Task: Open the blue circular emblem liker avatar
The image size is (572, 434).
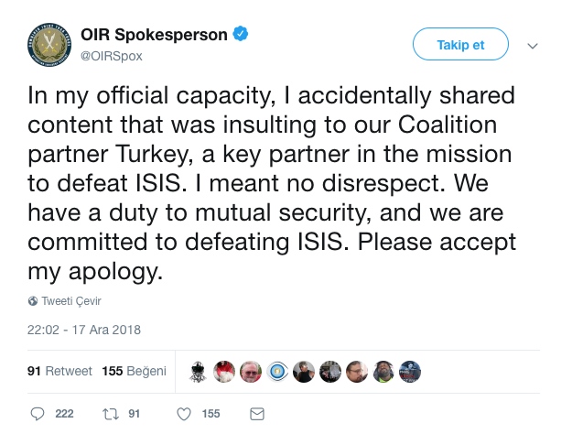Action: [276, 371]
